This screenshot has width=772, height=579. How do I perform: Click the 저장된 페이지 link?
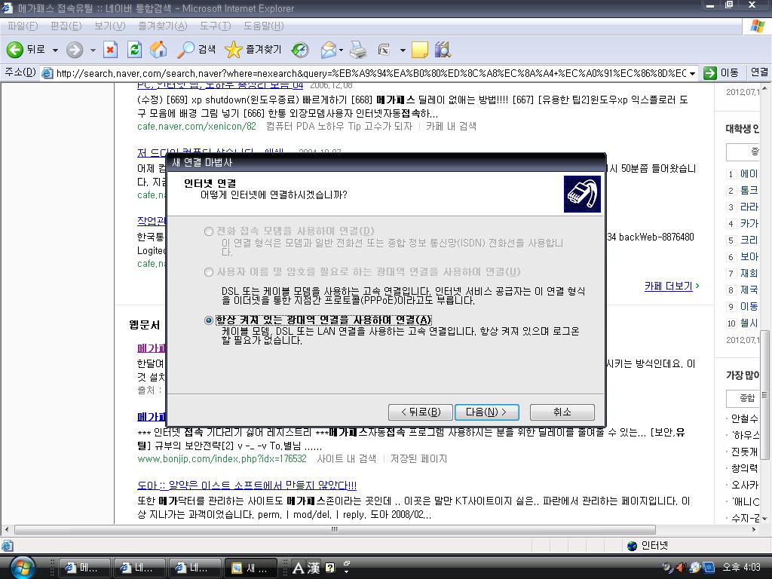[x=418, y=459]
